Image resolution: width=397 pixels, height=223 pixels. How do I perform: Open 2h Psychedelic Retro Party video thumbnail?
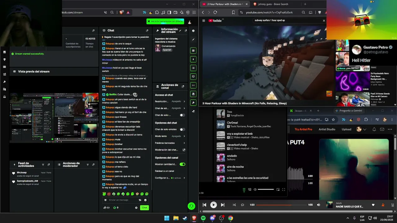tap(353, 81)
